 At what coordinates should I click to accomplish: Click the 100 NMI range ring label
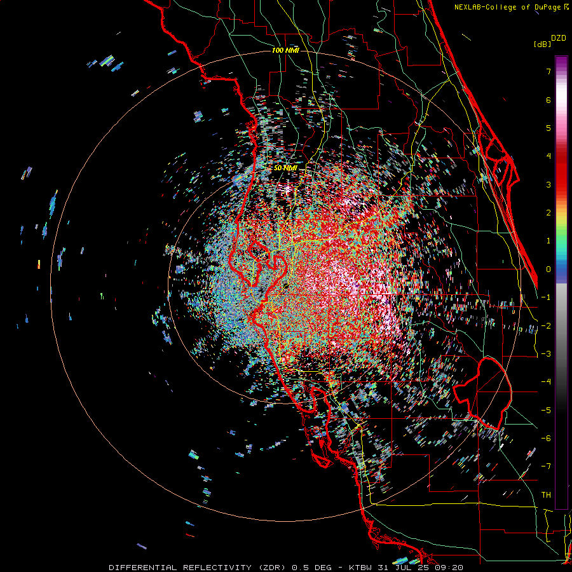click(285, 50)
